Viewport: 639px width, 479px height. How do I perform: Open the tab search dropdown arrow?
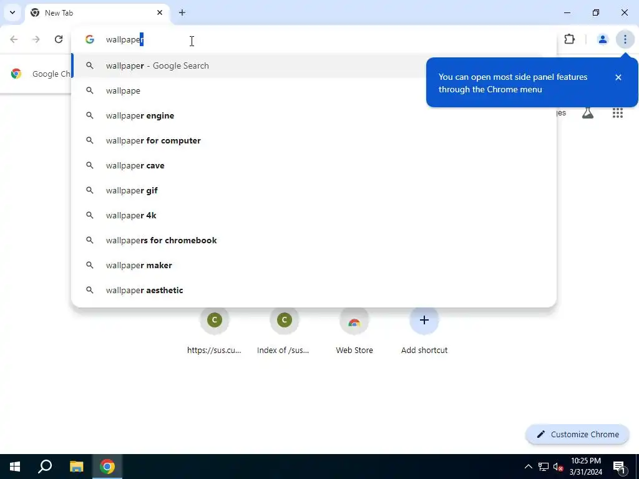[12, 12]
